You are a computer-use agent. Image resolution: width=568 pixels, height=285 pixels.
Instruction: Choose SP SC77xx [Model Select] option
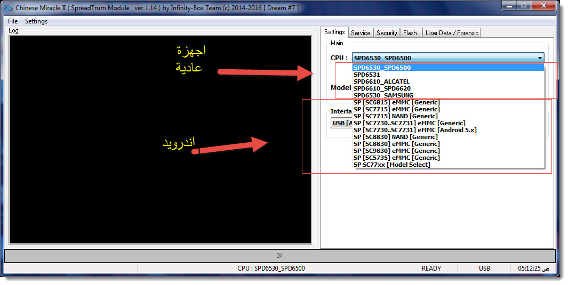(x=448, y=165)
